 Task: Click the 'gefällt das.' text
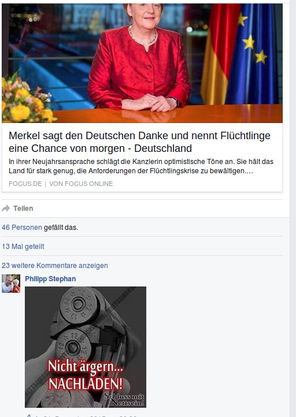point(61,228)
